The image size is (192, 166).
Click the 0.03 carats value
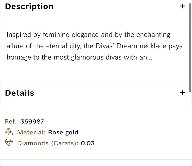(x=88, y=143)
